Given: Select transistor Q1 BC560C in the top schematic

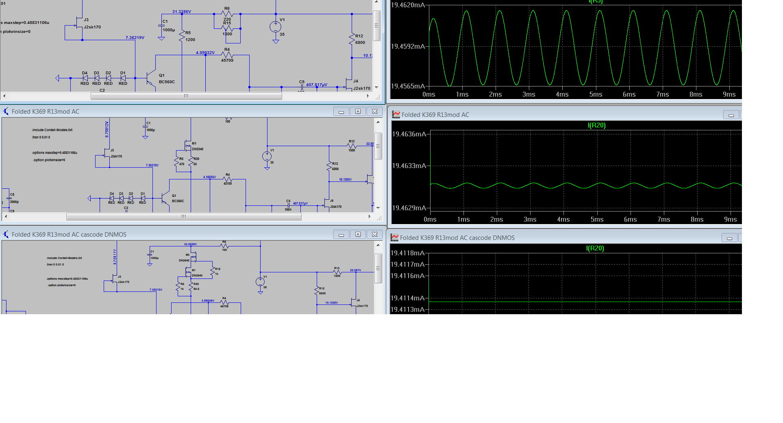Looking at the screenshot, I should [x=151, y=78].
